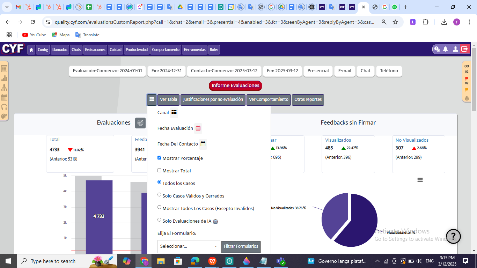The height and width of the screenshot is (268, 477).
Task: Click the Filtrar Formularios button
Action: 241,246
